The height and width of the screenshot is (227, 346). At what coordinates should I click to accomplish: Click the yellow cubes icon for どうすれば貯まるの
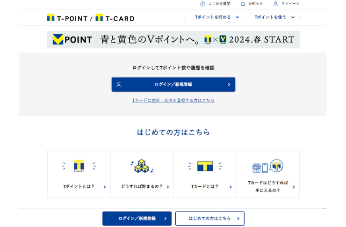pos(142,166)
